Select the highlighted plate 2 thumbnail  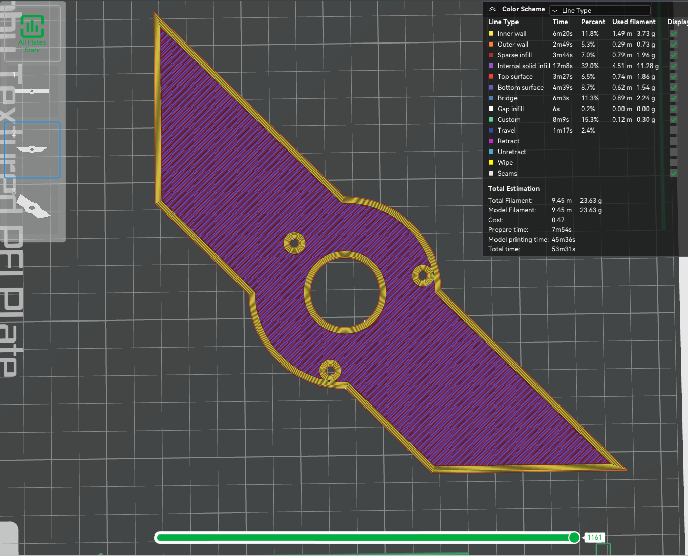[x=32, y=149]
